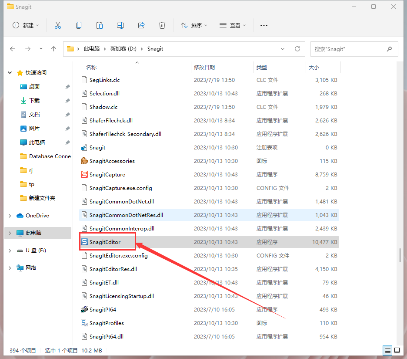Open the 新建 new item menu
This screenshot has height=359, width=407.
[25, 25]
